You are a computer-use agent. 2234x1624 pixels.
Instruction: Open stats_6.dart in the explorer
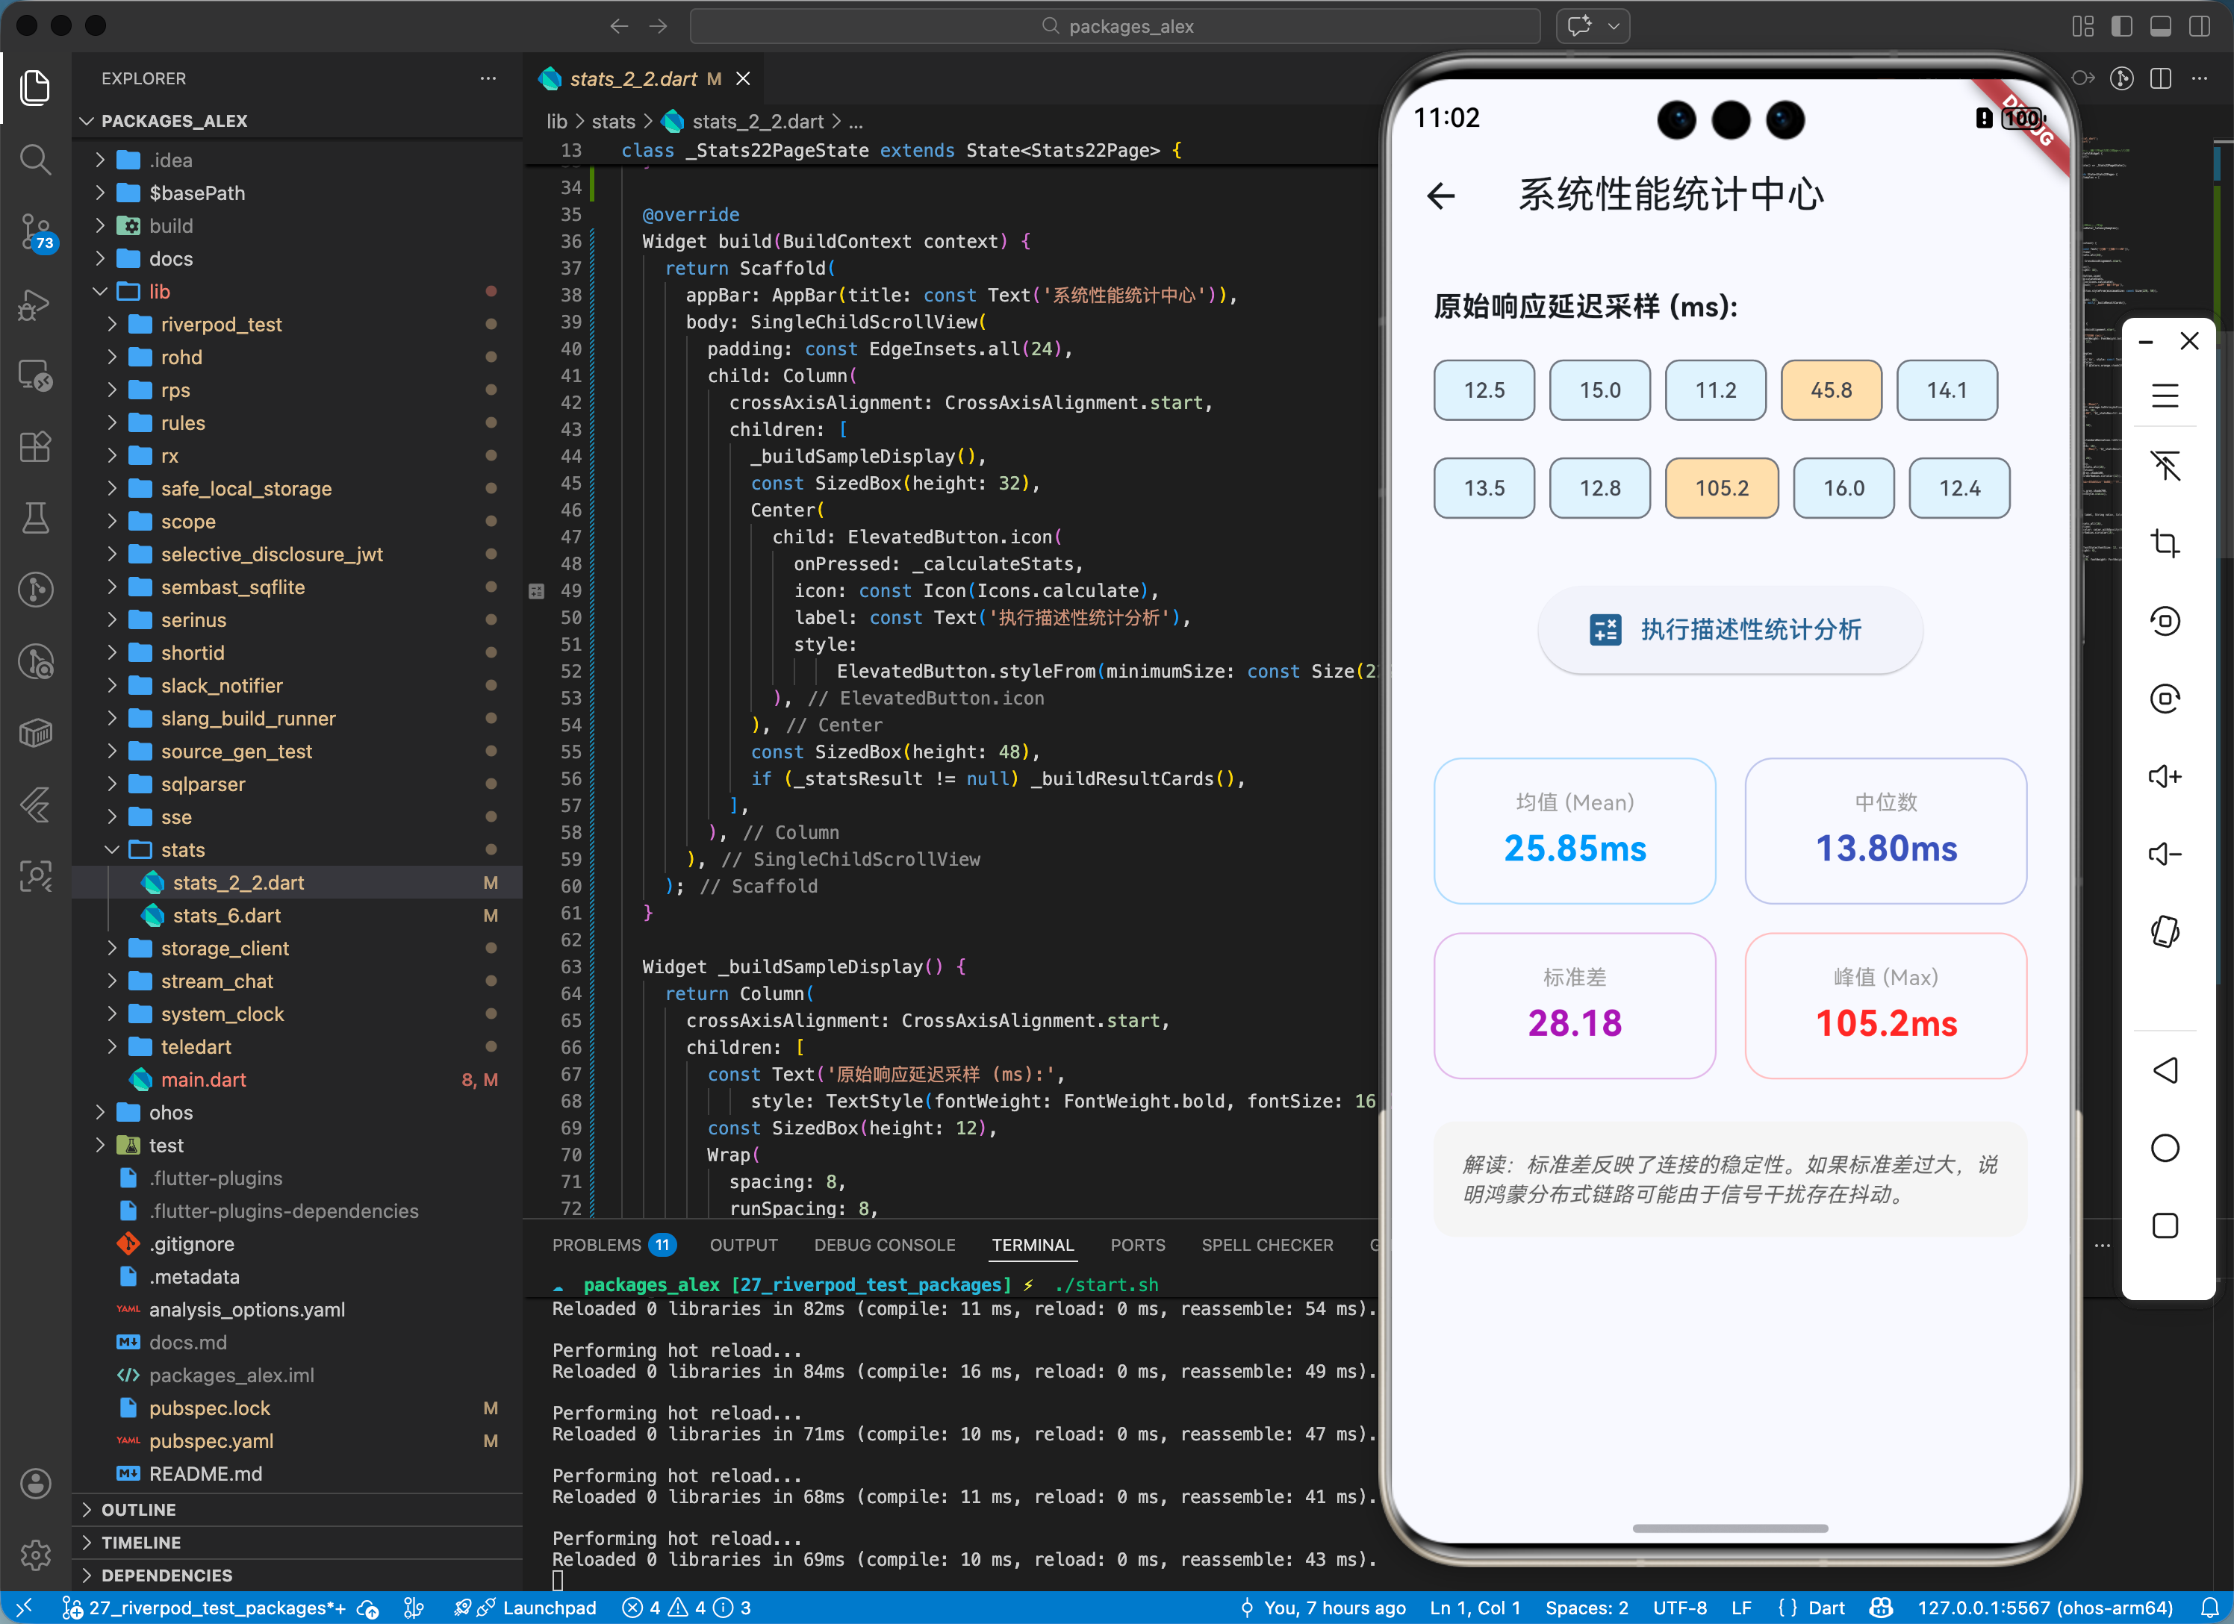pos(226,915)
